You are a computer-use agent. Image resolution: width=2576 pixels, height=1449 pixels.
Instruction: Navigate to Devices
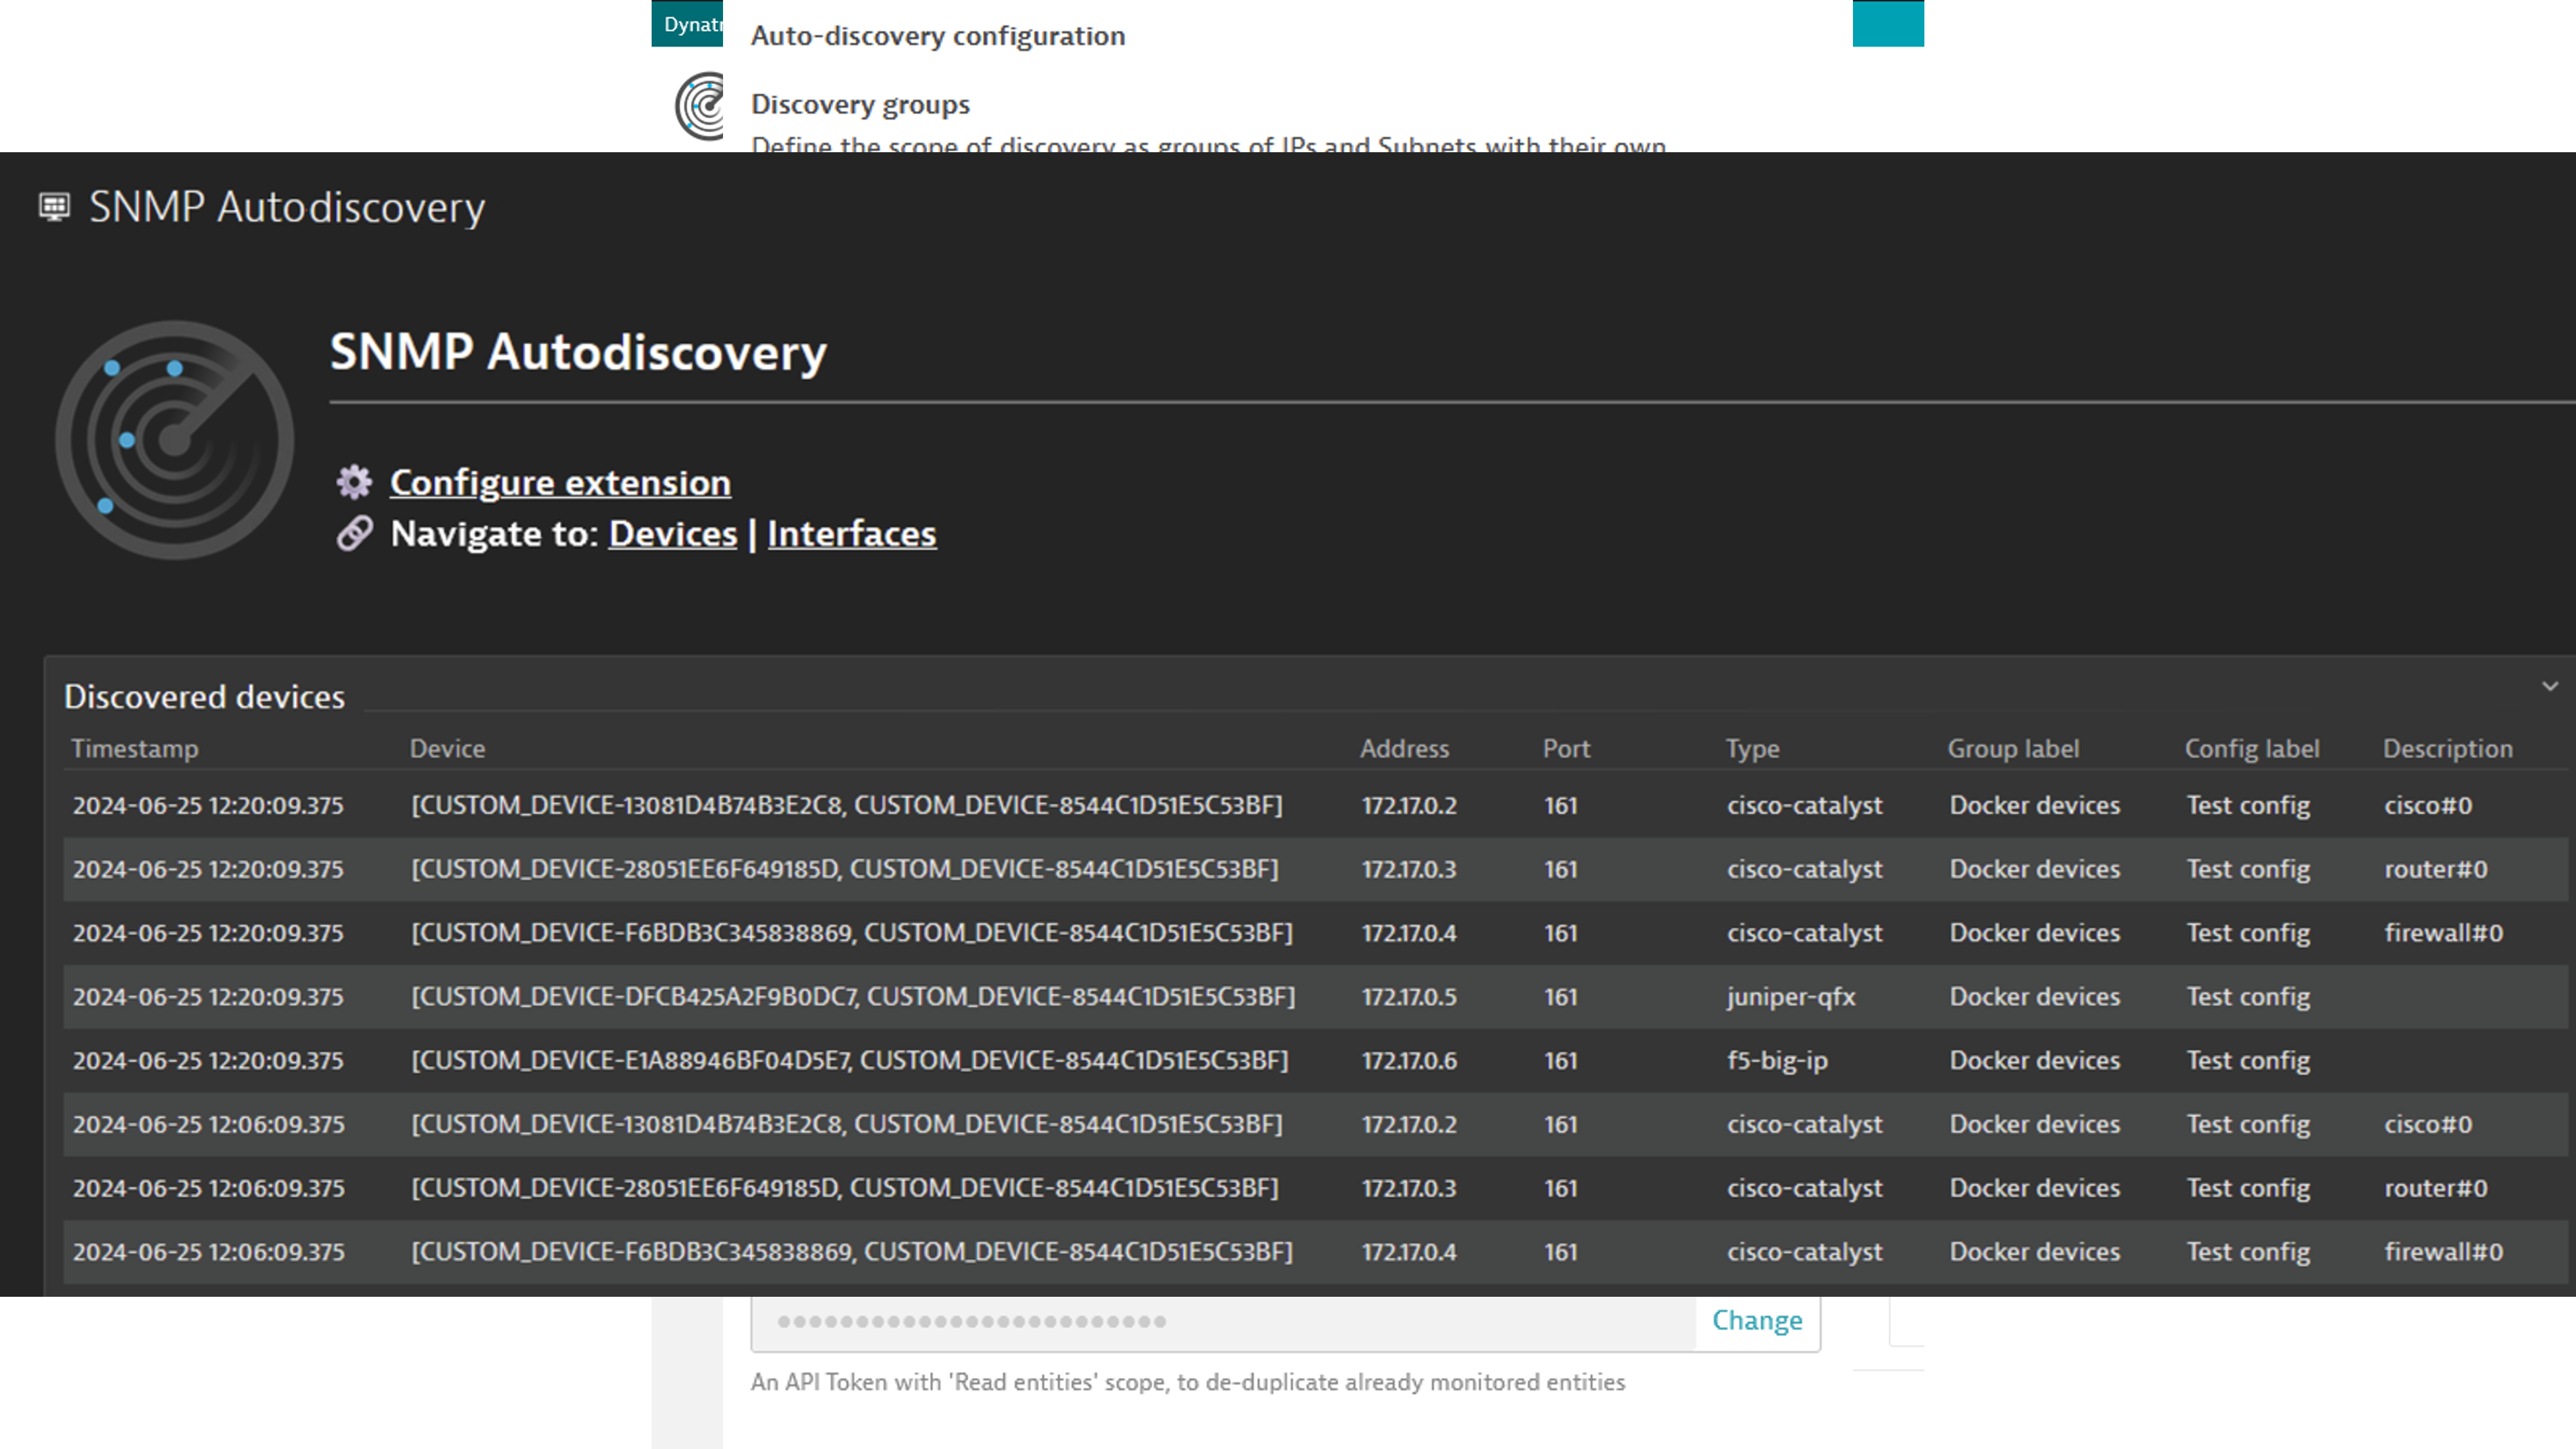click(x=672, y=533)
